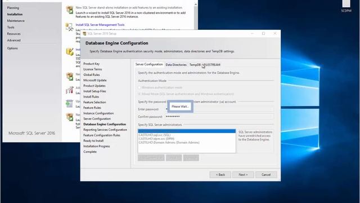The height and width of the screenshot is (203, 360).
Task: Click the Add... administrators button
Action: coord(174,158)
